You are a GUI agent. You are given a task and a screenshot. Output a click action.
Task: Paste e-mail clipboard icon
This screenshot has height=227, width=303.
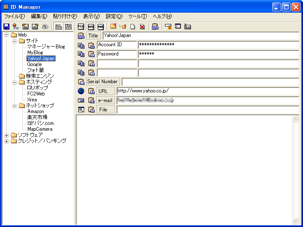91,100
